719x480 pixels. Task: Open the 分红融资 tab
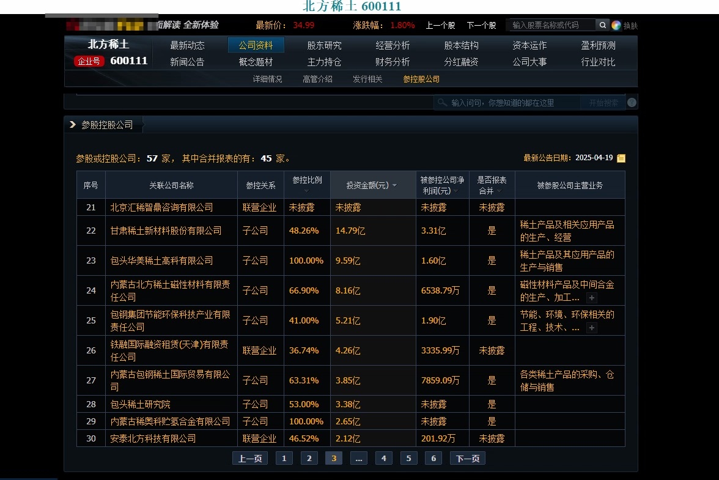coord(461,62)
